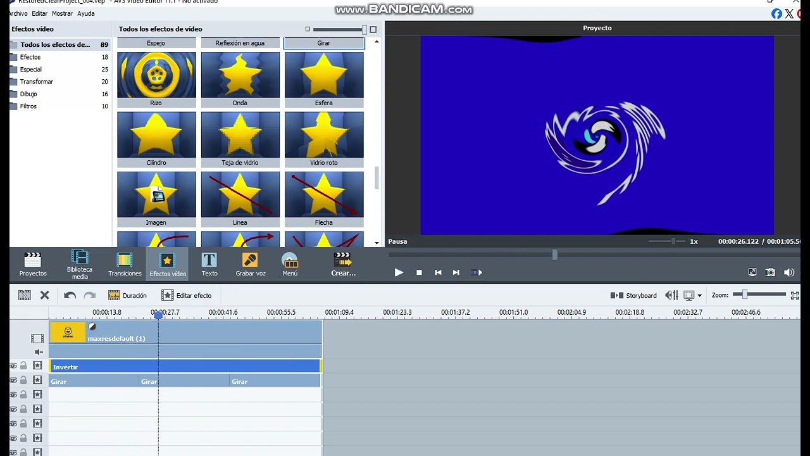Screen dimensions: 810x456
Task: Click the fit-to-window zoom icon
Action: (795, 295)
